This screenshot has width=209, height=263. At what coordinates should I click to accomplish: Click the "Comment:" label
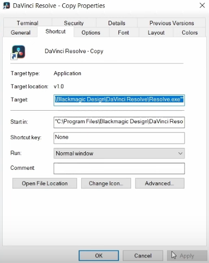tap(22, 168)
